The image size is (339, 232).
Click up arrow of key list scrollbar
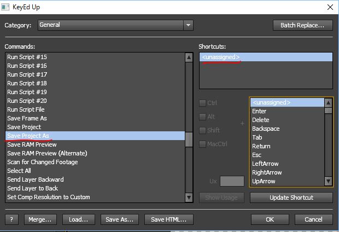pyautogui.click(x=328, y=102)
